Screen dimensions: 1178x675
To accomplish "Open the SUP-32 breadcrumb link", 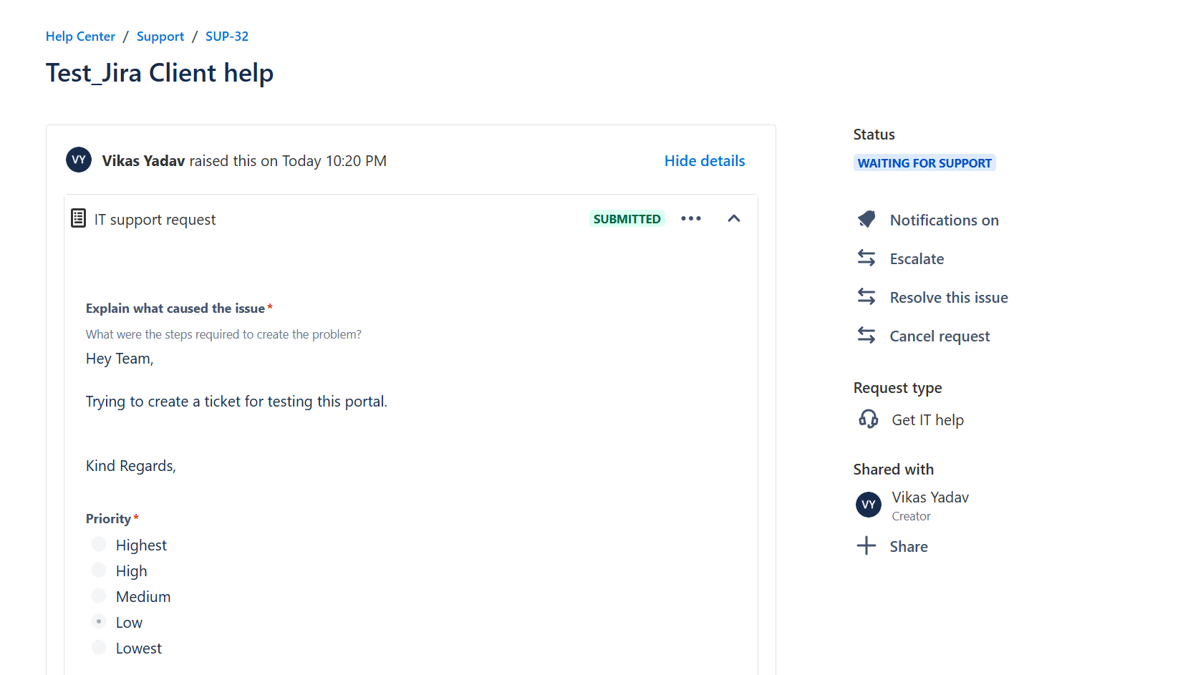I will click(227, 37).
